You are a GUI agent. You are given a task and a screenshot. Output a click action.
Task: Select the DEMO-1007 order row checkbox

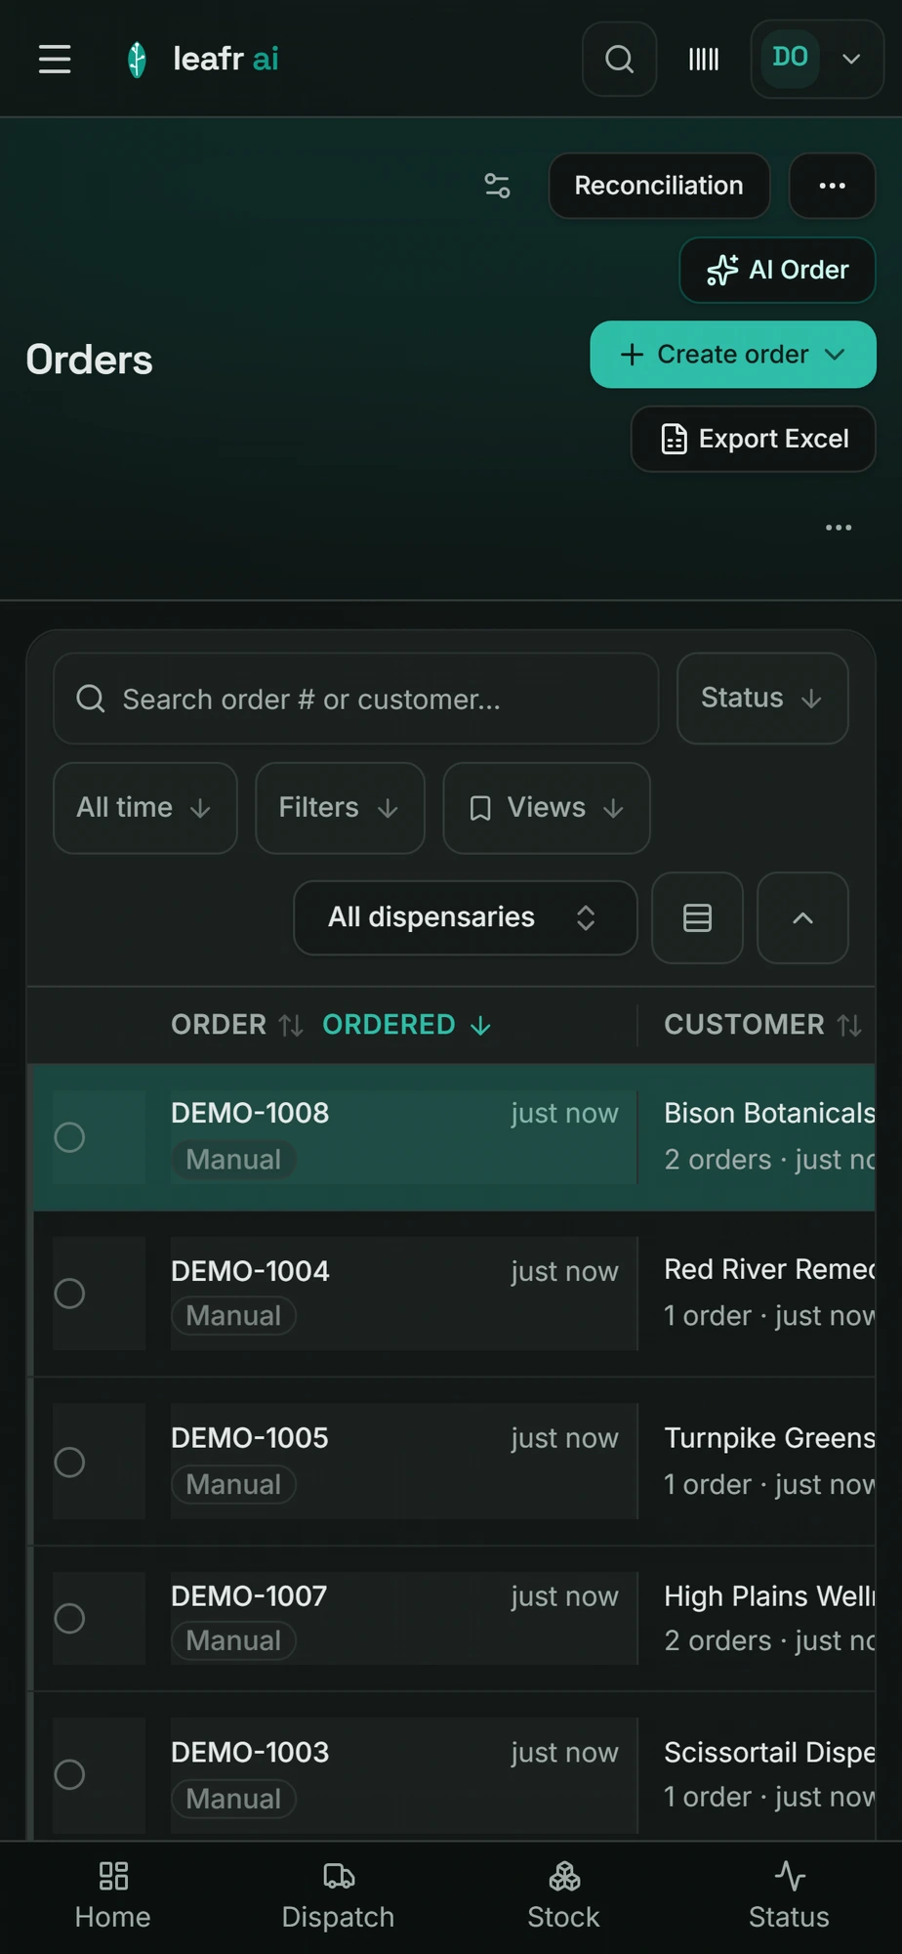tap(69, 1619)
